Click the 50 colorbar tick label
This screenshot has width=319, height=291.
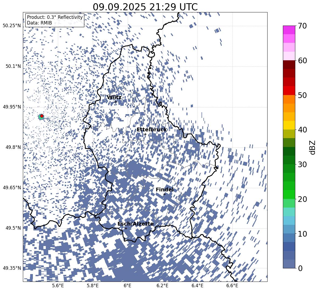click(302, 95)
